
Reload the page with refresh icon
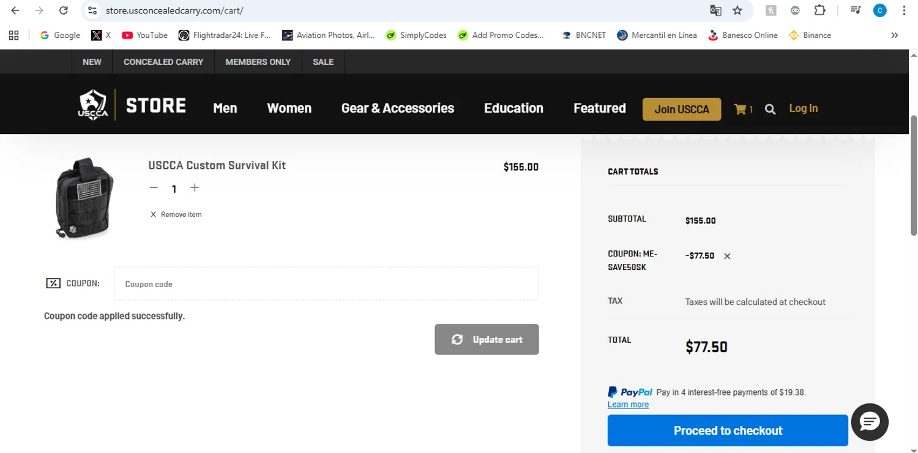click(63, 10)
